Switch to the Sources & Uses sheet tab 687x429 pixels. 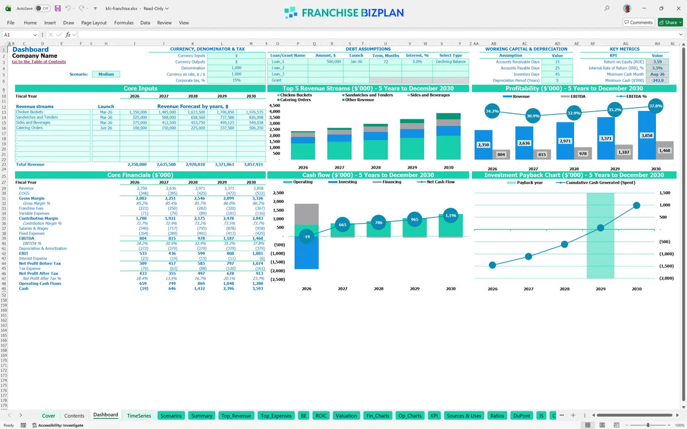click(x=464, y=416)
